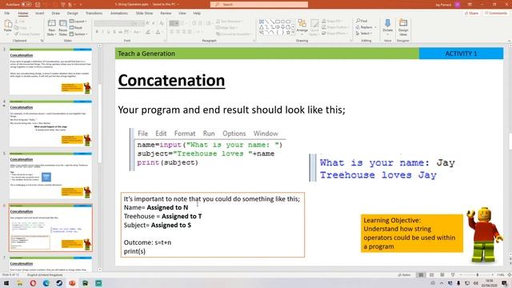
Task: Toggle Notes pane in status bar
Action: tap(405, 275)
